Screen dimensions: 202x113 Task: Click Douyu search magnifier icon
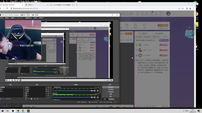pyautogui.click(x=131, y=14)
